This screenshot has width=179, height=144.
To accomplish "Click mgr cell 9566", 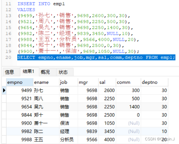I will point(88,140).
